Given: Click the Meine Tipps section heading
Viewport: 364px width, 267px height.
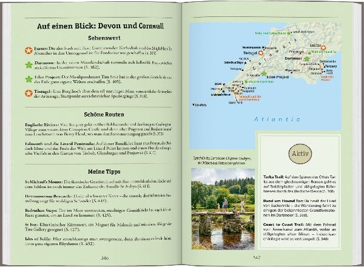Looking at the screenshot, I should pyautogui.click(x=104, y=172).
